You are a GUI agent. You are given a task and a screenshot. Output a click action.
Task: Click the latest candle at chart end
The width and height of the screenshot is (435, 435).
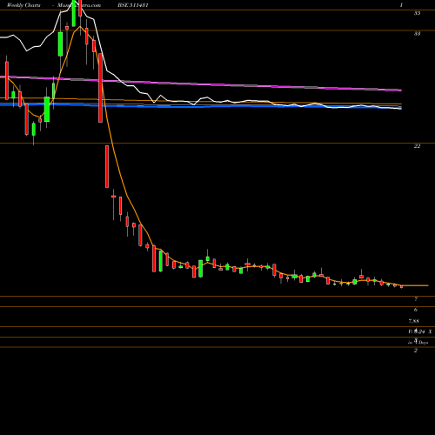point(402,286)
